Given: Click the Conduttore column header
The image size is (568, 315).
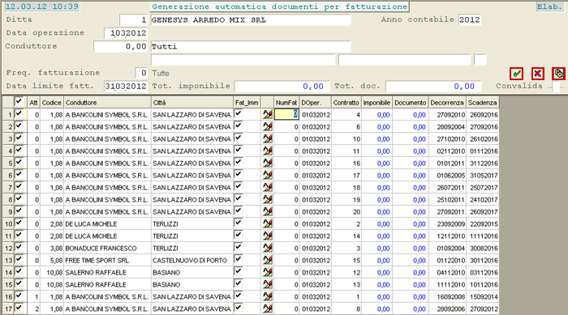Looking at the screenshot, I should click(107, 103).
